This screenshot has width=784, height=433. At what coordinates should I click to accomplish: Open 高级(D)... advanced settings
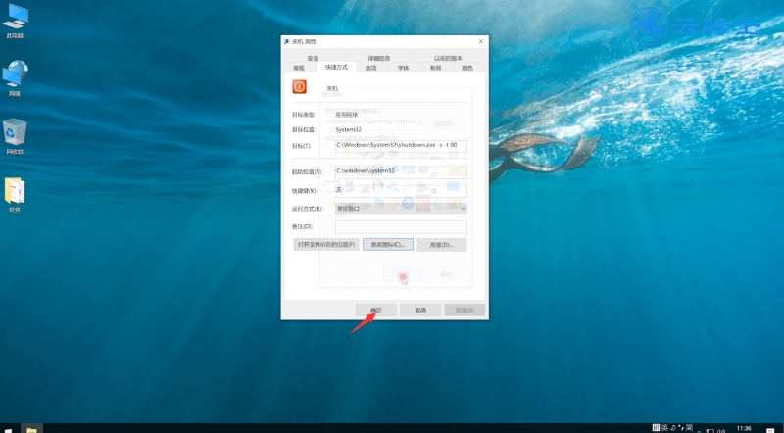[x=442, y=245]
